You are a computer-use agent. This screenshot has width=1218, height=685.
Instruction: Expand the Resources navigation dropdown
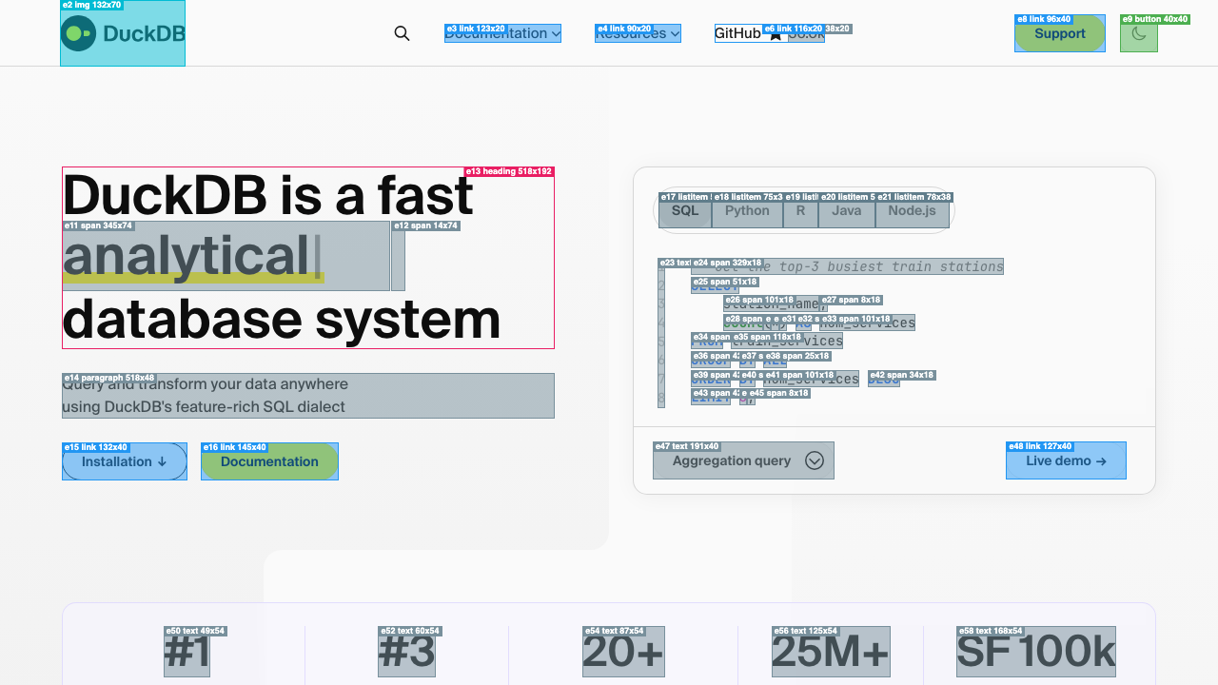click(x=638, y=33)
